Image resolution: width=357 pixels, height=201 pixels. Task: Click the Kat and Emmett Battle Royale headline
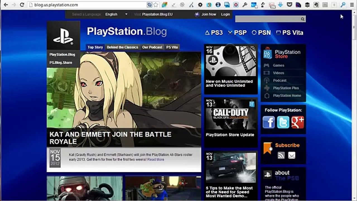click(x=110, y=138)
